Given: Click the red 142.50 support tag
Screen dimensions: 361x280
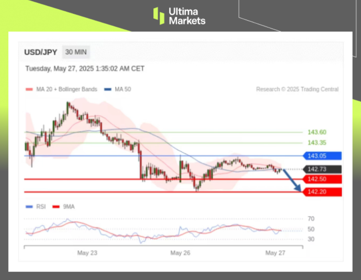Looking at the screenshot, I should coord(322,179).
